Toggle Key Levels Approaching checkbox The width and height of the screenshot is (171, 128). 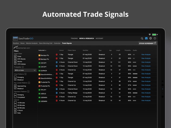click(x=15, y=86)
